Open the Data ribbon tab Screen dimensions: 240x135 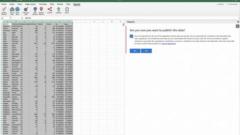(52, 4)
